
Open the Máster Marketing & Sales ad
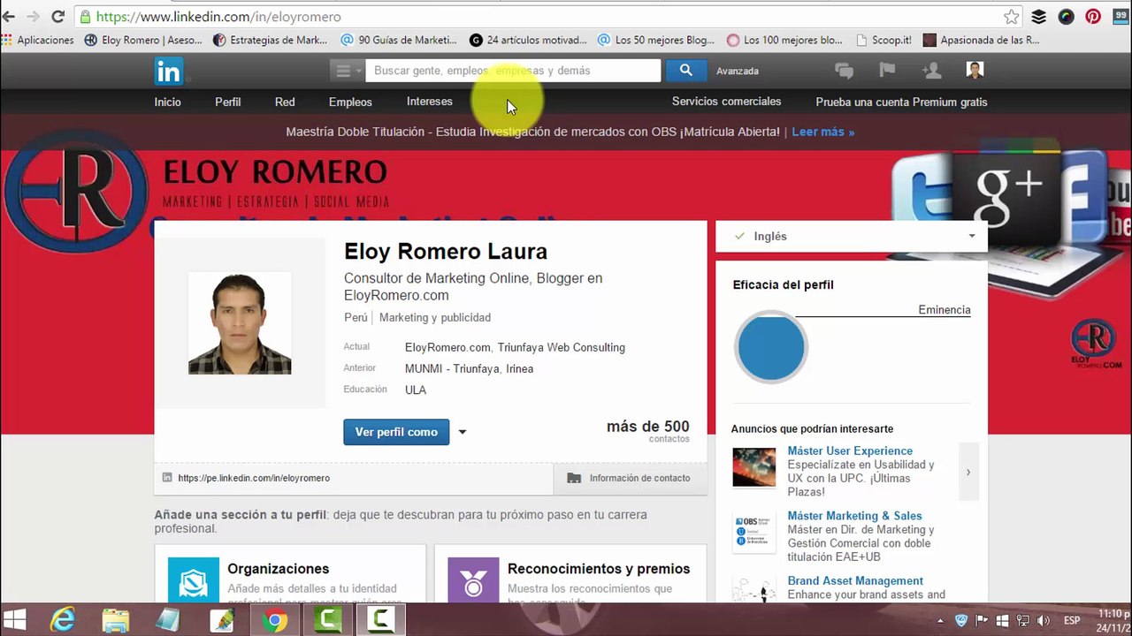(x=854, y=516)
